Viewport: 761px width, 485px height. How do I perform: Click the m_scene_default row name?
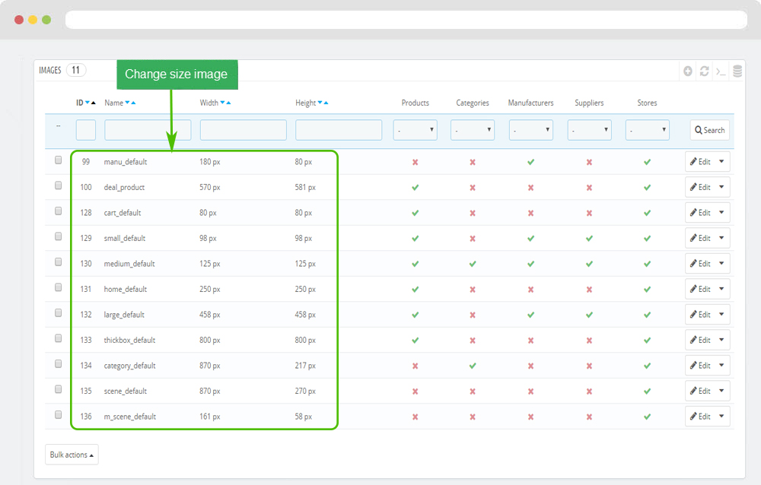(x=129, y=417)
